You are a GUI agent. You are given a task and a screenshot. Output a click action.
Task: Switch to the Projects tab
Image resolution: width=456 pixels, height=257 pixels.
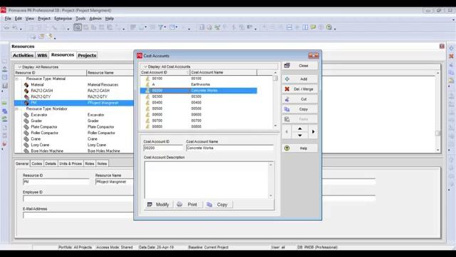tap(87, 56)
